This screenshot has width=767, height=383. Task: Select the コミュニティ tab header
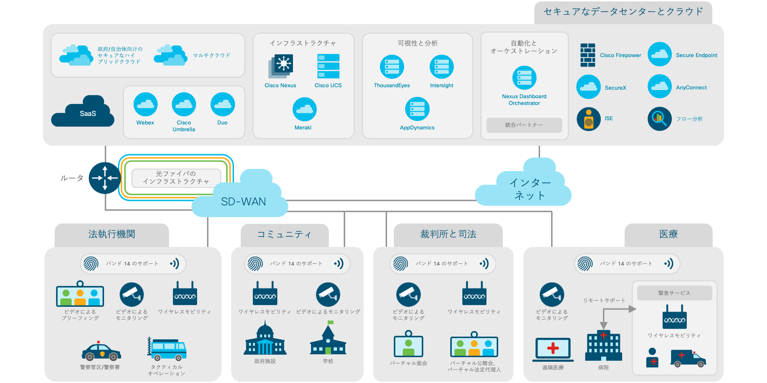pyautogui.click(x=284, y=235)
